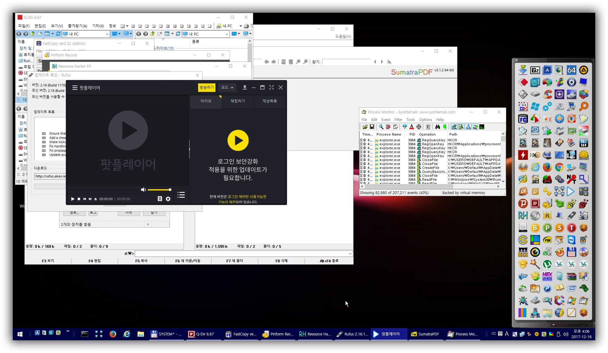Click the yellow 방송하기 button
This screenshot has width=608, height=353.
pos(207,87)
